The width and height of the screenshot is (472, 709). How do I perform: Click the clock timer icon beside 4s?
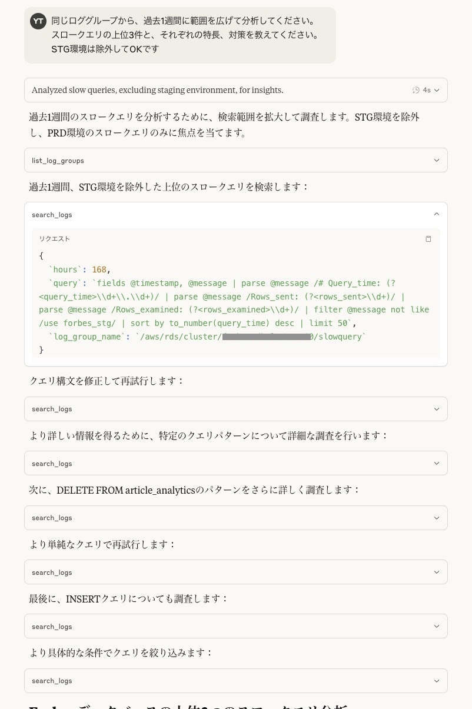tap(416, 89)
